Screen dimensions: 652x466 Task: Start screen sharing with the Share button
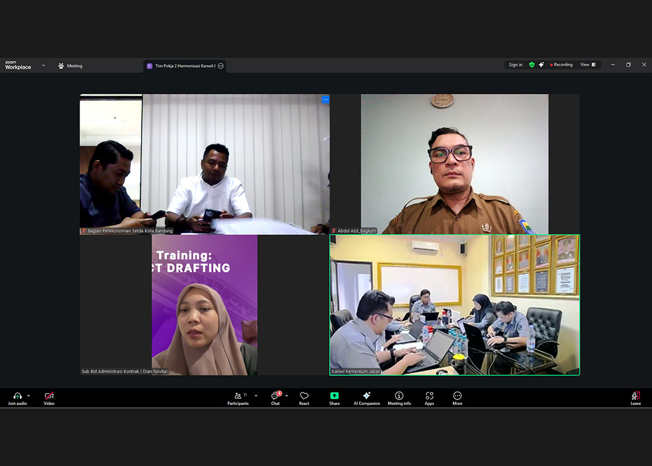(334, 396)
